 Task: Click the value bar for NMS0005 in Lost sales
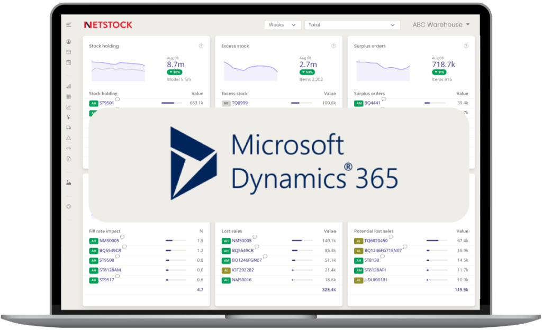(x=302, y=241)
